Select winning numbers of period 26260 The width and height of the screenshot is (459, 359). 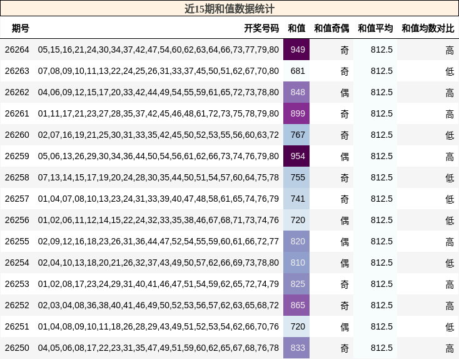click(158, 135)
